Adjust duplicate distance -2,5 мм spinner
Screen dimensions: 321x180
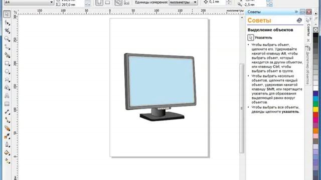pyautogui.click(x=269, y=4)
